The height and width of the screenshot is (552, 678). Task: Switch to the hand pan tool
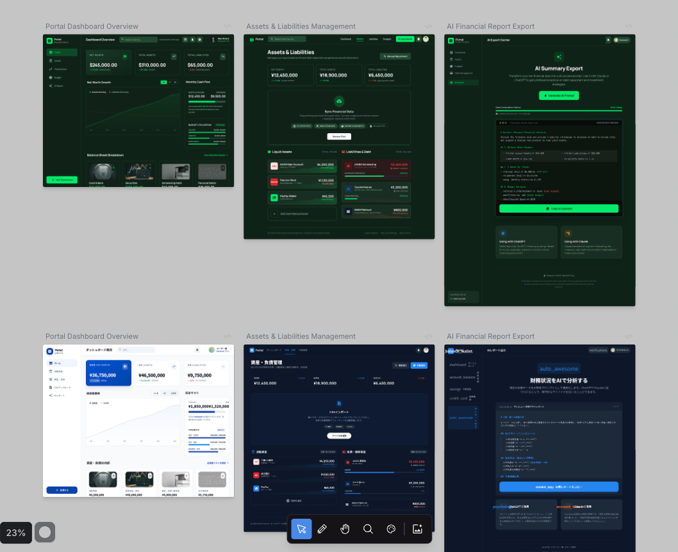[345, 529]
